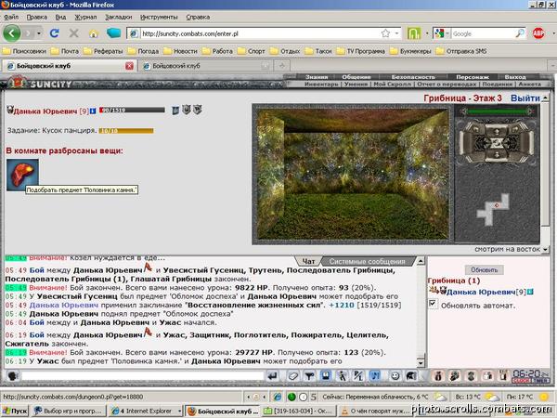
Task: Open the bookmark star dropdown arrow
Action: [x=396, y=33]
